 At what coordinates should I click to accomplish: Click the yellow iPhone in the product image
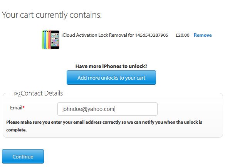[x=48, y=40]
